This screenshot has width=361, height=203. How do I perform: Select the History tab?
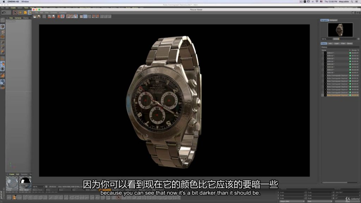(x=324, y=43)
